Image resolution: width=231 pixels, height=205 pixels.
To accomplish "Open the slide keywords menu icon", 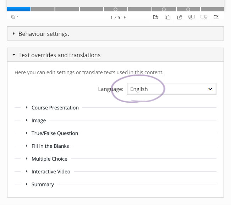I will point(13,17).
